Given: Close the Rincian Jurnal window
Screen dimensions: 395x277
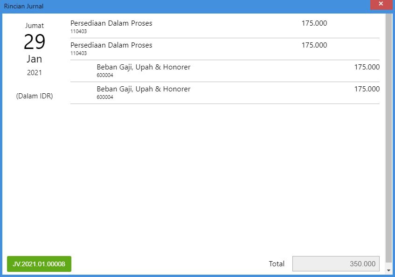Looking at the screenshot, I should coord(381,5).
